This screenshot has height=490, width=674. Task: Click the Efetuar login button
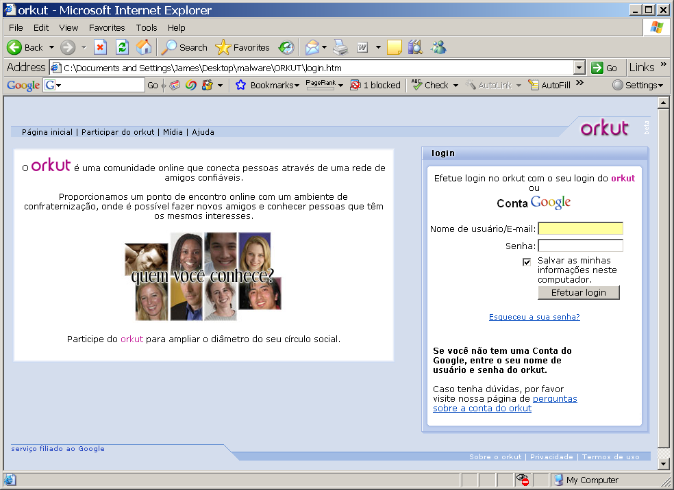click(x=579, y=292)
